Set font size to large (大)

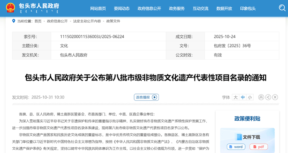pos(235,97)
